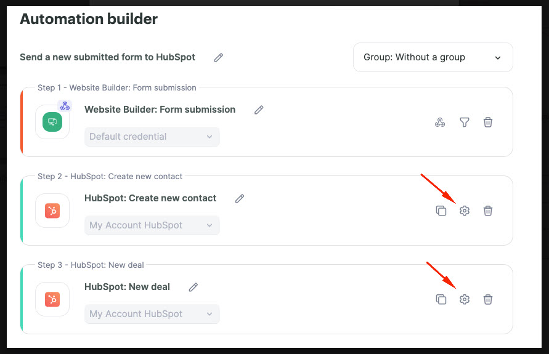
Task: Open the Group: Without a group dropdown
Action: point(433,57)
